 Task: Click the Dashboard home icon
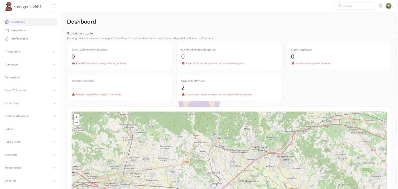point(7,22)
